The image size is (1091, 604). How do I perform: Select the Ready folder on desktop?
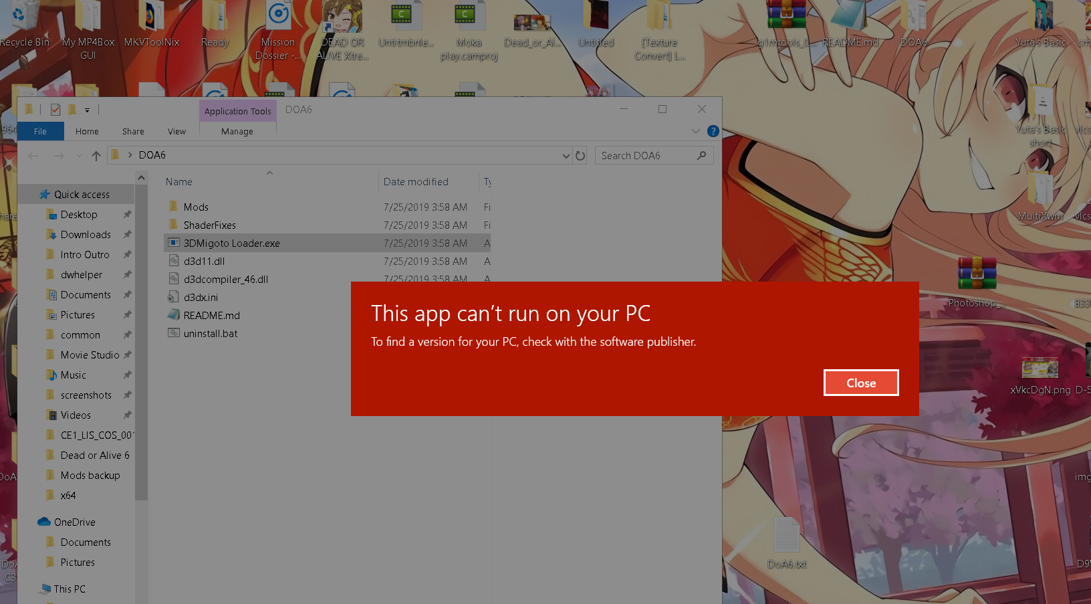pos(215,24)
